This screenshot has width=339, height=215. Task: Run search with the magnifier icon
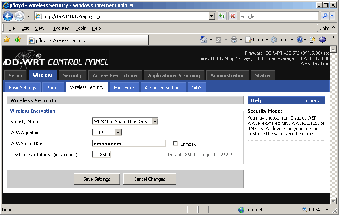pos(325,16)
